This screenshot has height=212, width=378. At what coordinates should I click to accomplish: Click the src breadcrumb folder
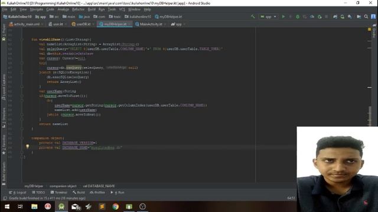(x=54, y=16)
